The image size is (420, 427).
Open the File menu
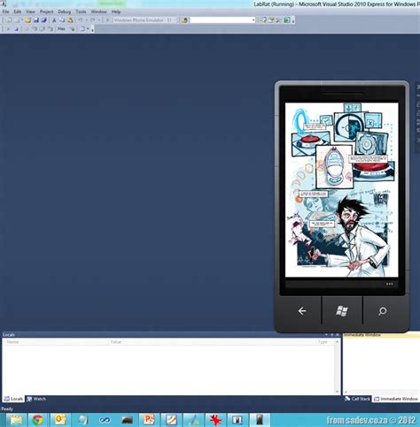5,11
